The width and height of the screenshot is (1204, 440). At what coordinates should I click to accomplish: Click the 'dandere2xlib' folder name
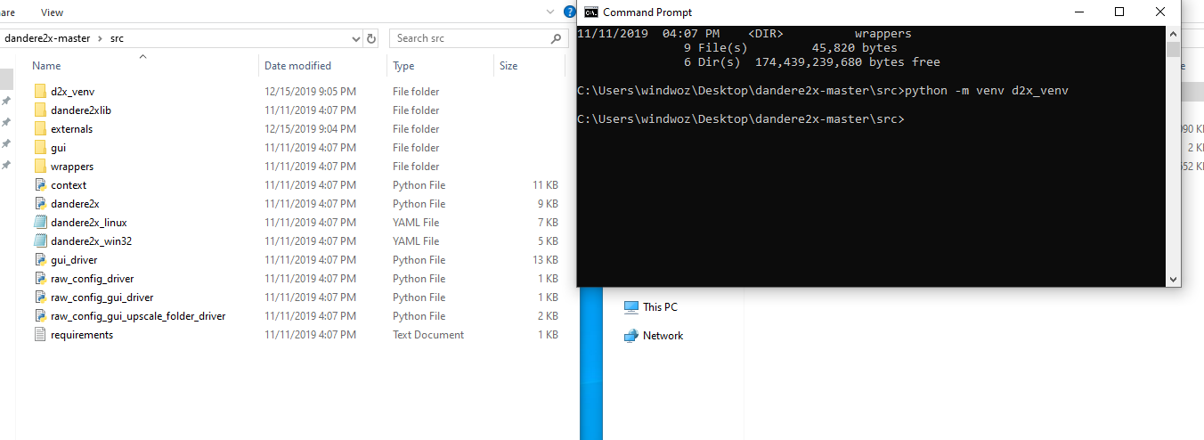(81, 110)
